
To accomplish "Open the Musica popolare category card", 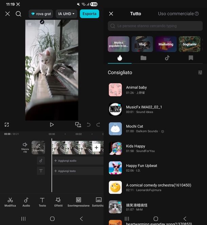I will pyautogui.click(x=118, y=44).
